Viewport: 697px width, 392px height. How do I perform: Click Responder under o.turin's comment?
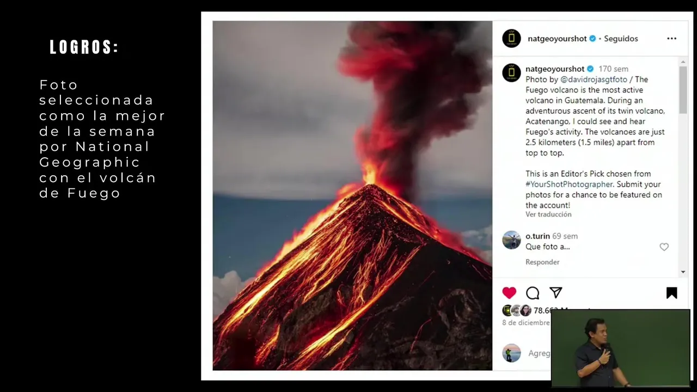coord(542,262)
